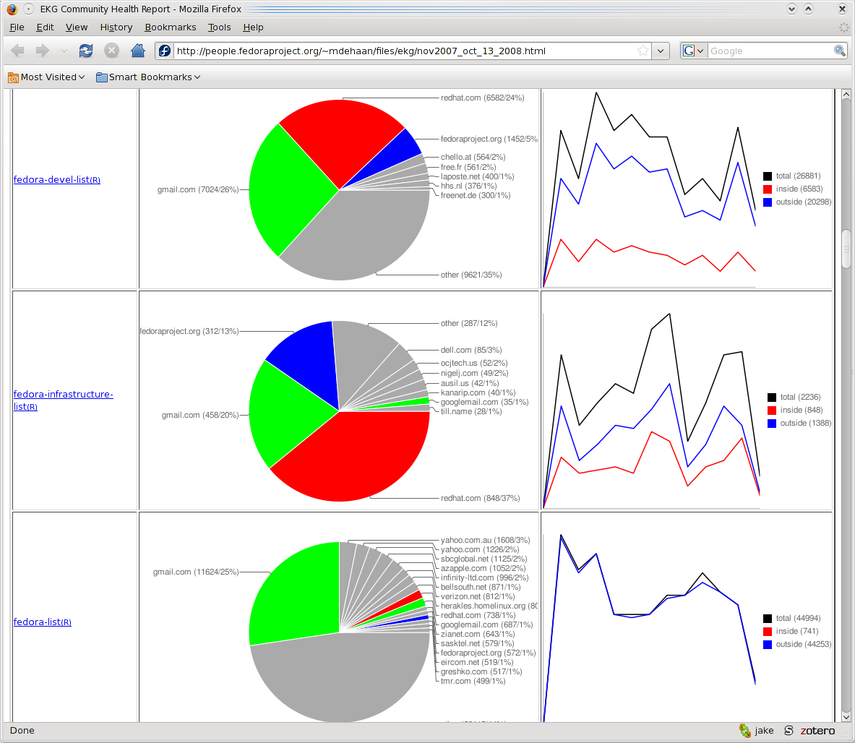Screen dimensions: 855x743
Task: Click the Fedora site identity icon
Action: click(x=165, y=51)
